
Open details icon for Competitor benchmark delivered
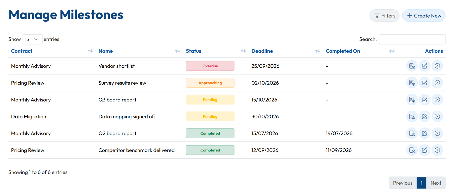click(x=412, y=150)
